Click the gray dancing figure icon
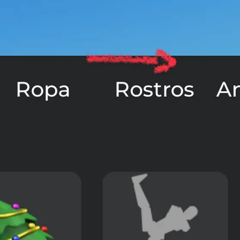 tap(165, 207)
